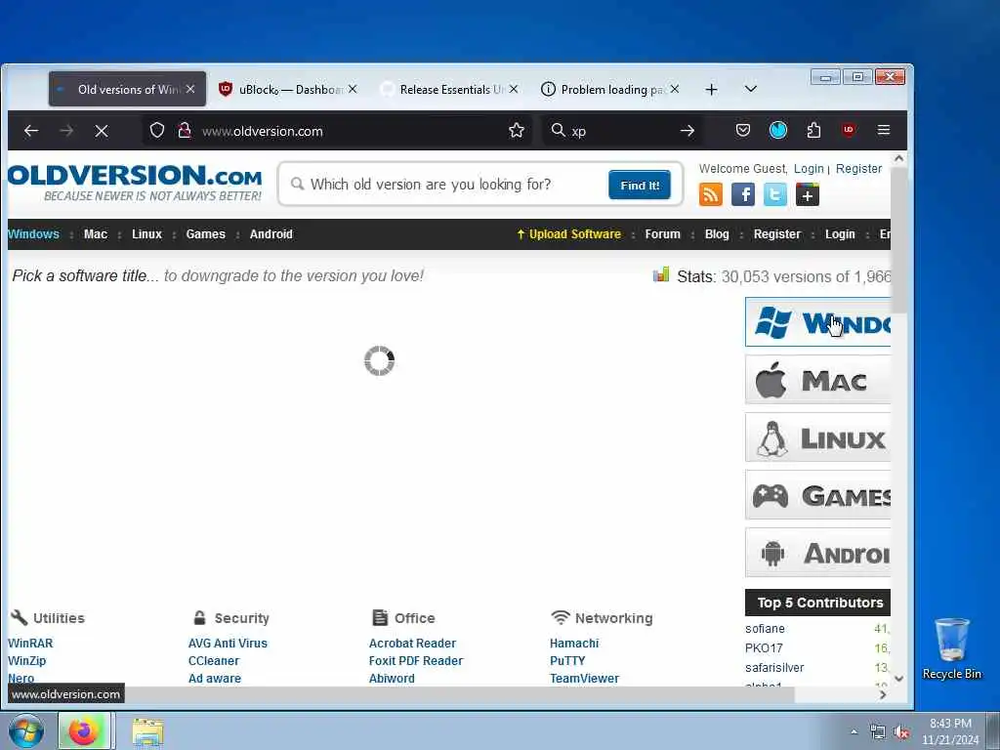Bookmark this page with the star icon
Screen dimensions: 1000x750
(x=517, y=131)
